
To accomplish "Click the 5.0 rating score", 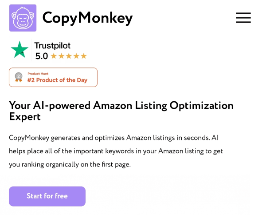I will 41,56.
